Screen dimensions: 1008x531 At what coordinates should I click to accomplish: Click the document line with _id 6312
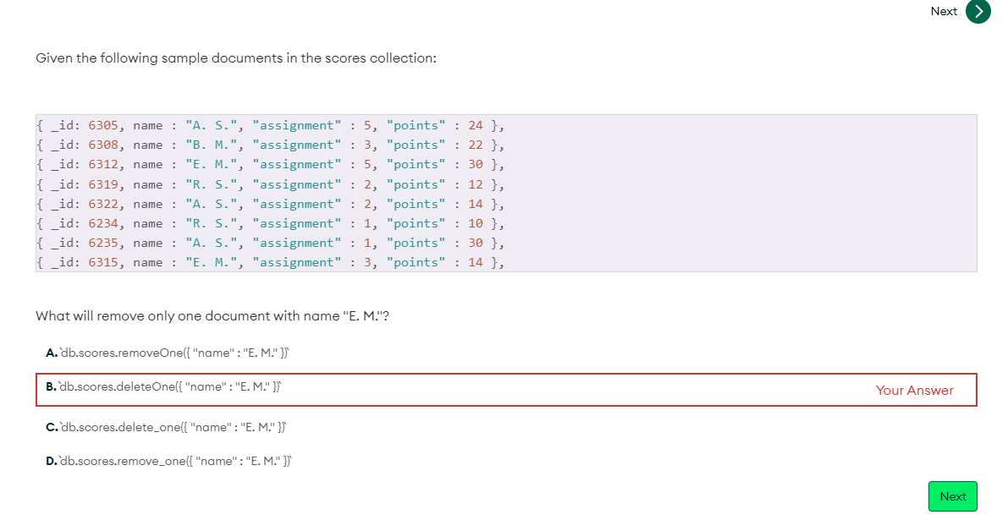(x=271, y=165)
